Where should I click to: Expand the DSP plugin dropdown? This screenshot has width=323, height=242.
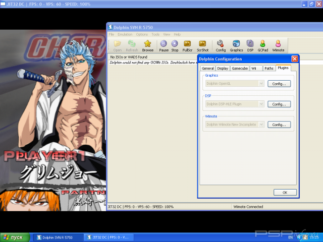[261, 104]
